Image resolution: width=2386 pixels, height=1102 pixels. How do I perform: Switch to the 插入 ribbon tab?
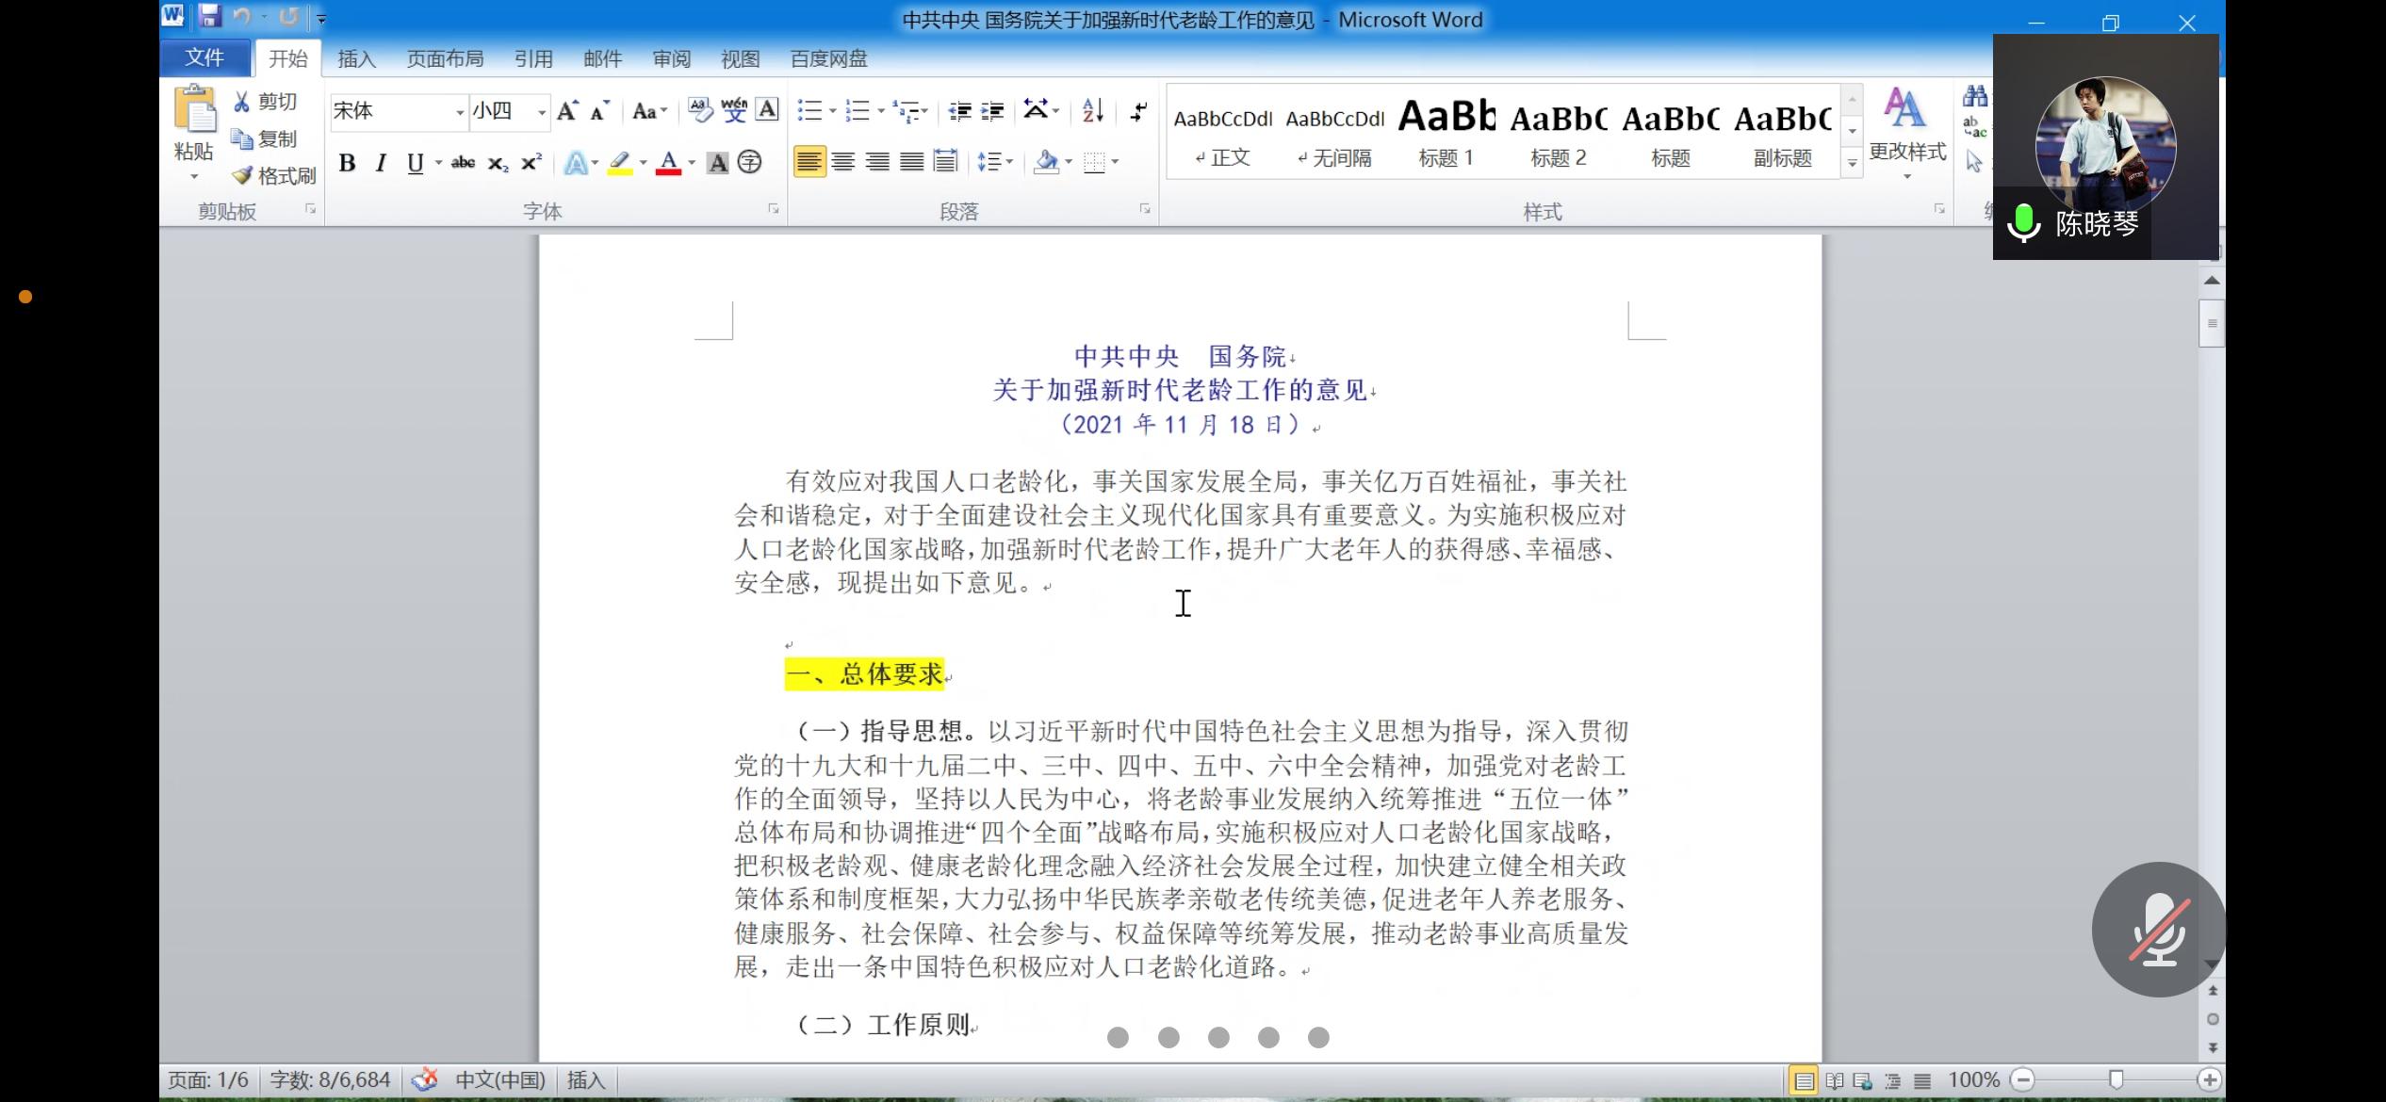[356, 58]
